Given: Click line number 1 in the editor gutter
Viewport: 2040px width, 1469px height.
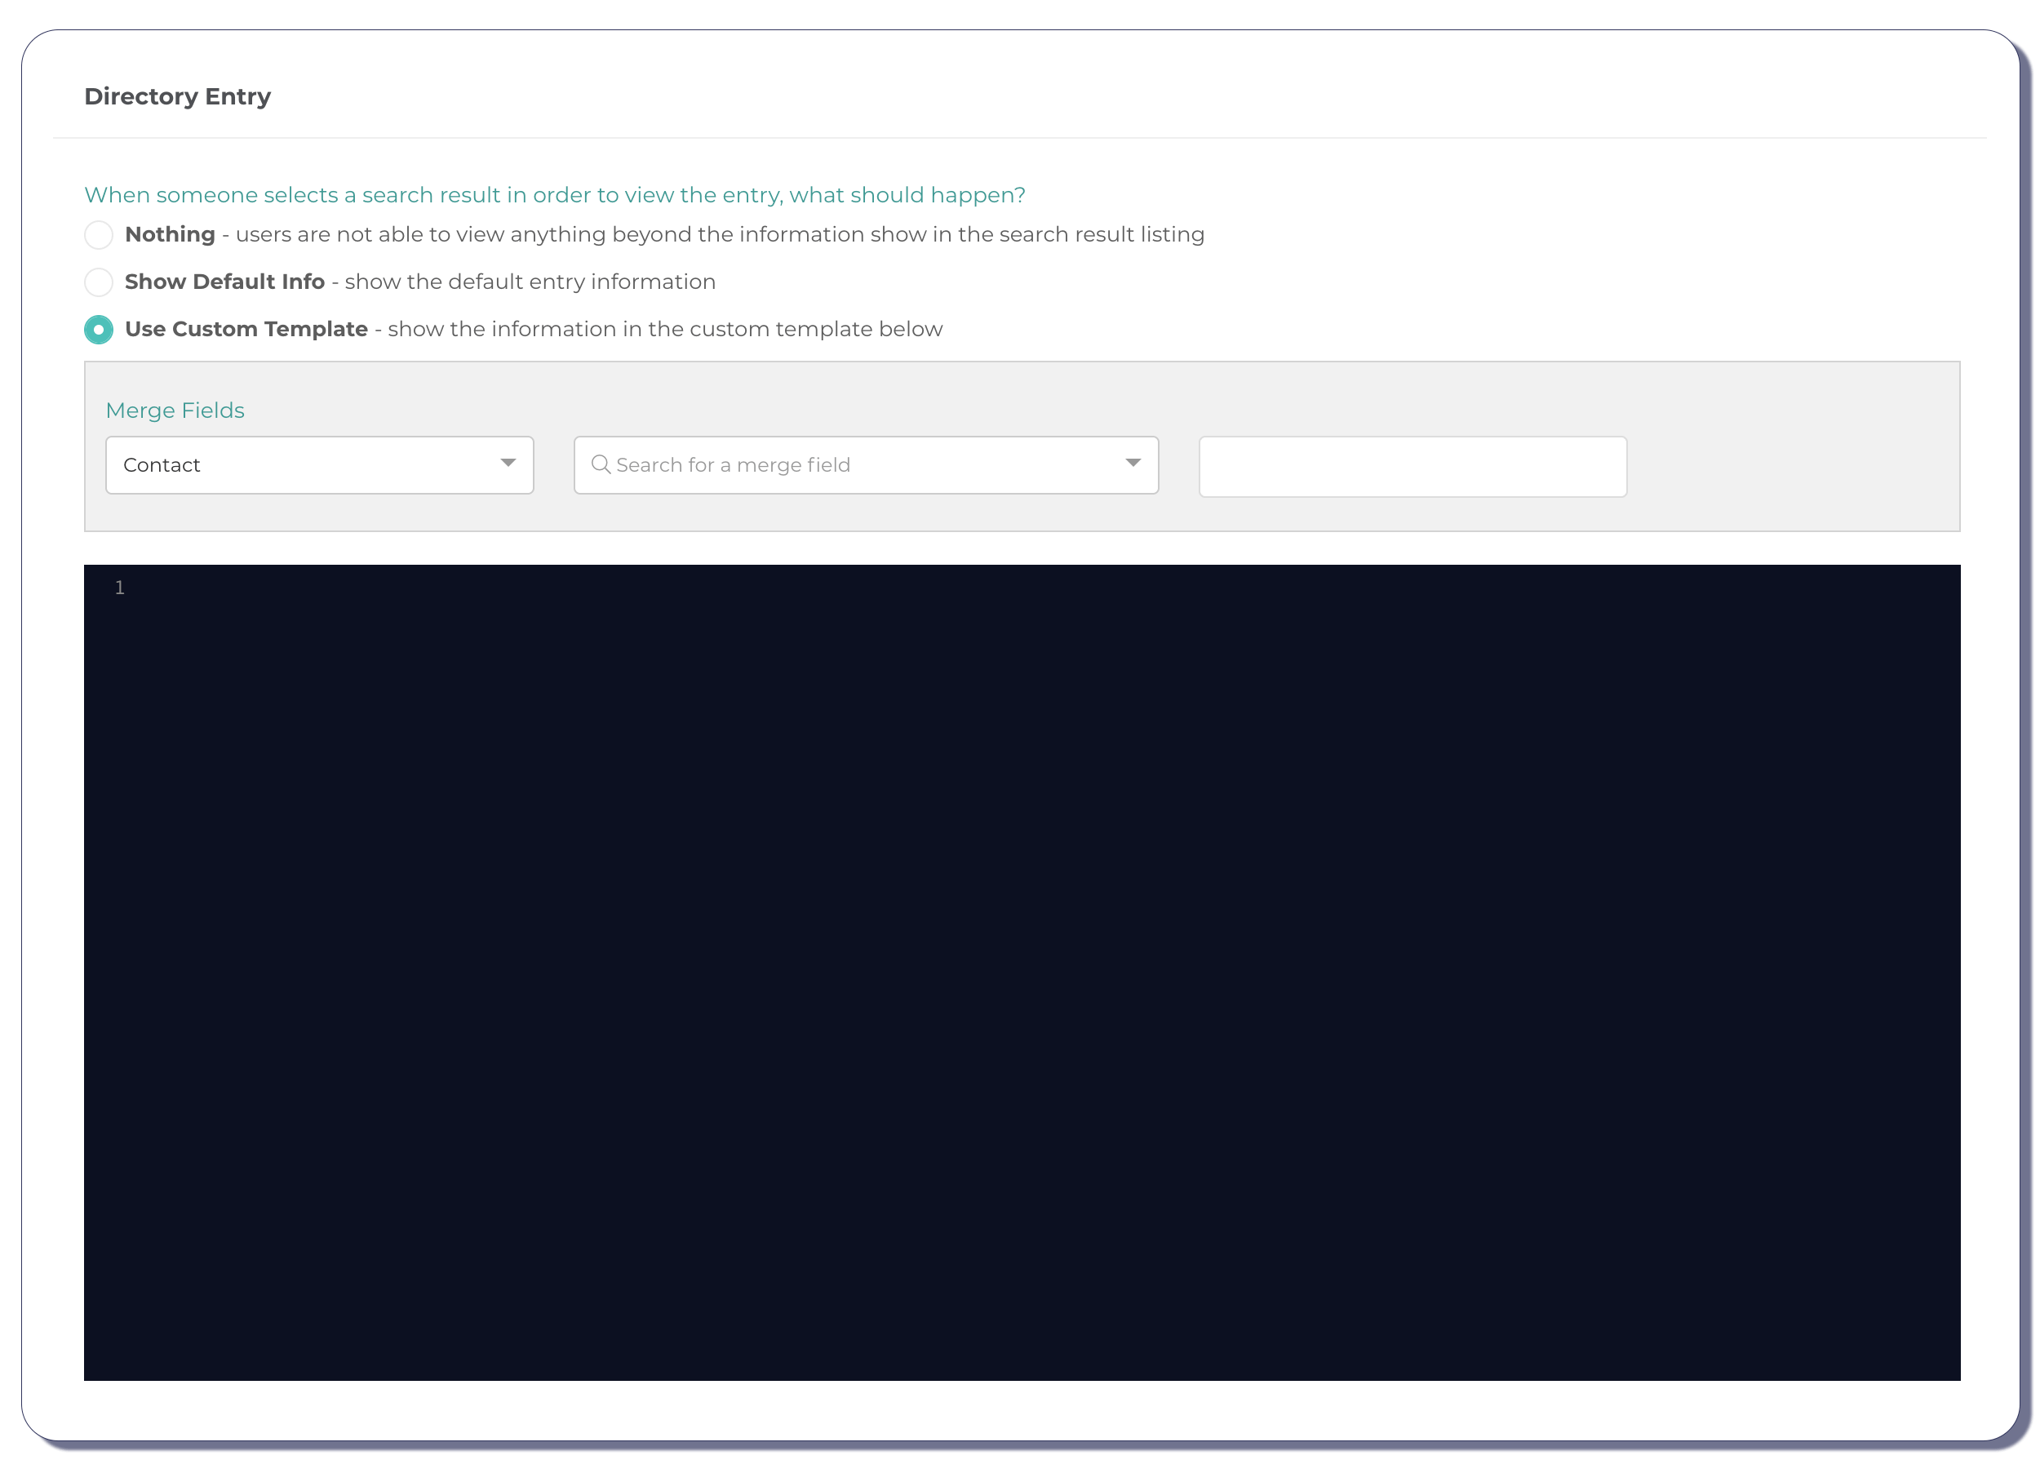Looking at the screenshot, I should click(x=120, y=588).
